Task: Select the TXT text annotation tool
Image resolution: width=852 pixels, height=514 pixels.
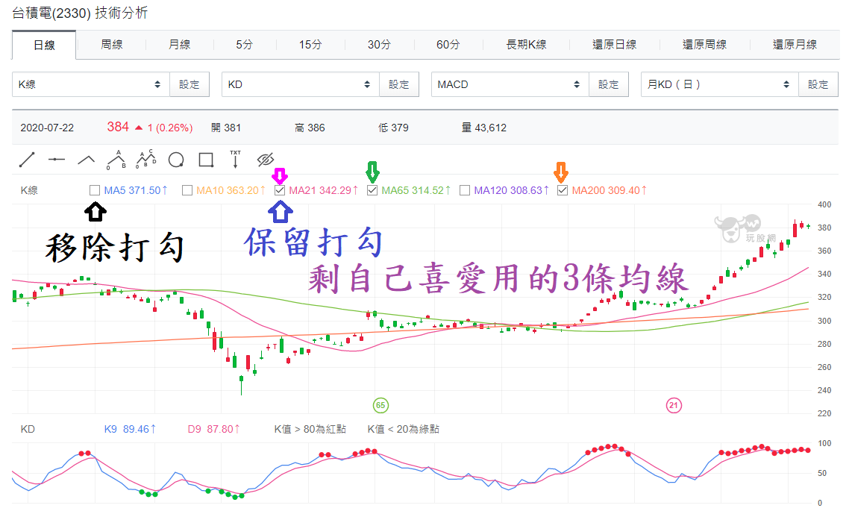Action: [x=237, y=159]
